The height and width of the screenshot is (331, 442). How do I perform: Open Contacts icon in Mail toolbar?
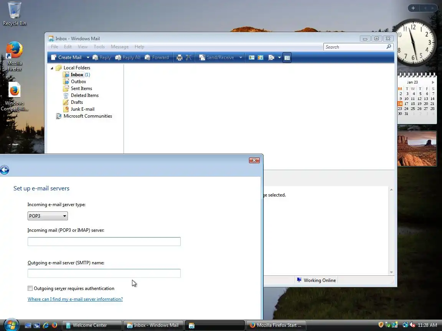251,58
